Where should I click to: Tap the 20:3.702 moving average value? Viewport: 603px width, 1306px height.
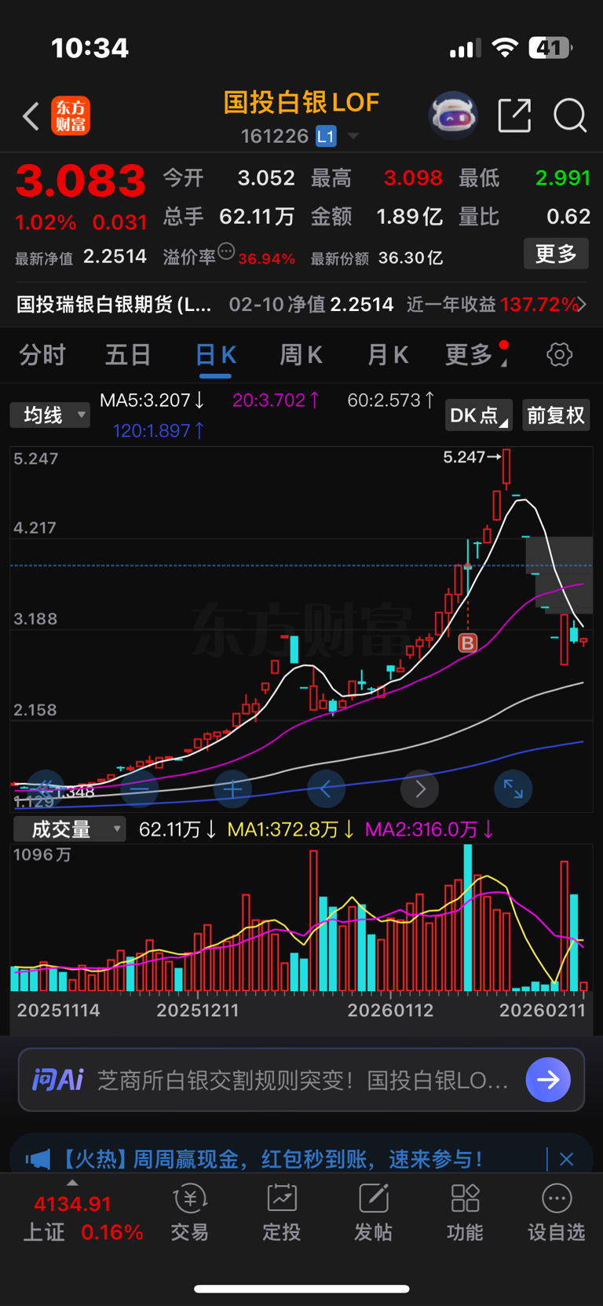(275, 400)
